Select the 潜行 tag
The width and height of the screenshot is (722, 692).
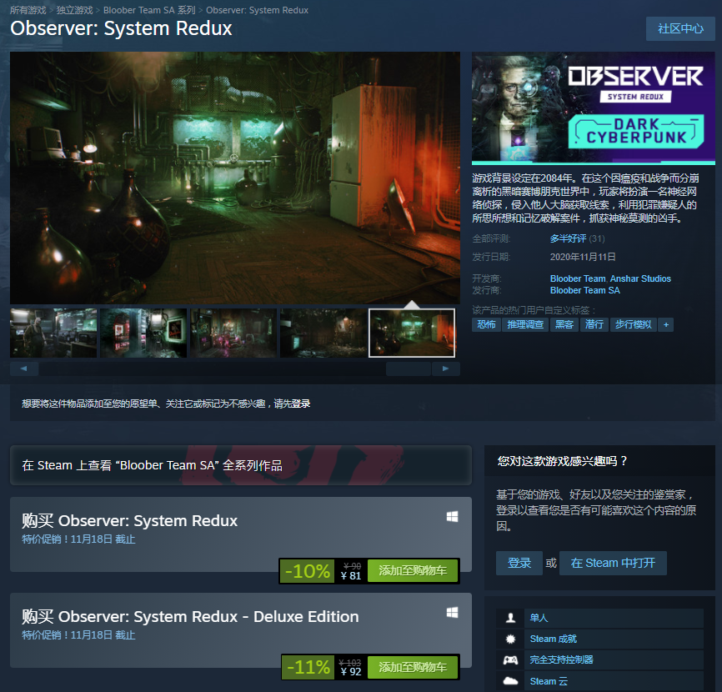pyautogui.click(x=594, y=324)
